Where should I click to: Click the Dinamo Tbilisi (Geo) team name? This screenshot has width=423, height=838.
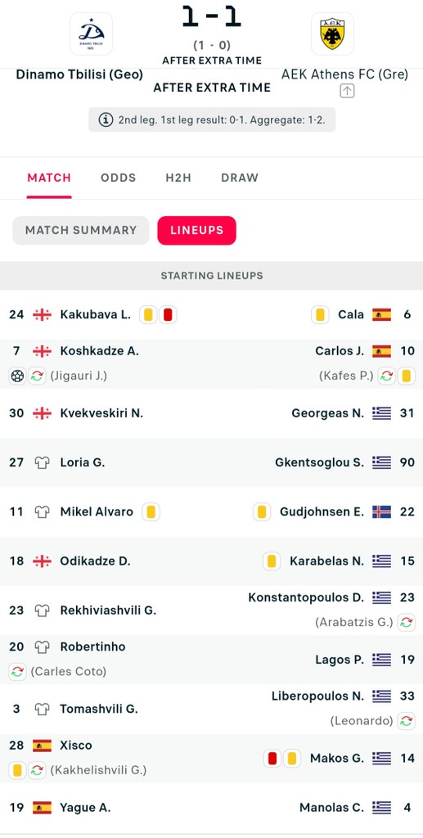coord(79,74)
